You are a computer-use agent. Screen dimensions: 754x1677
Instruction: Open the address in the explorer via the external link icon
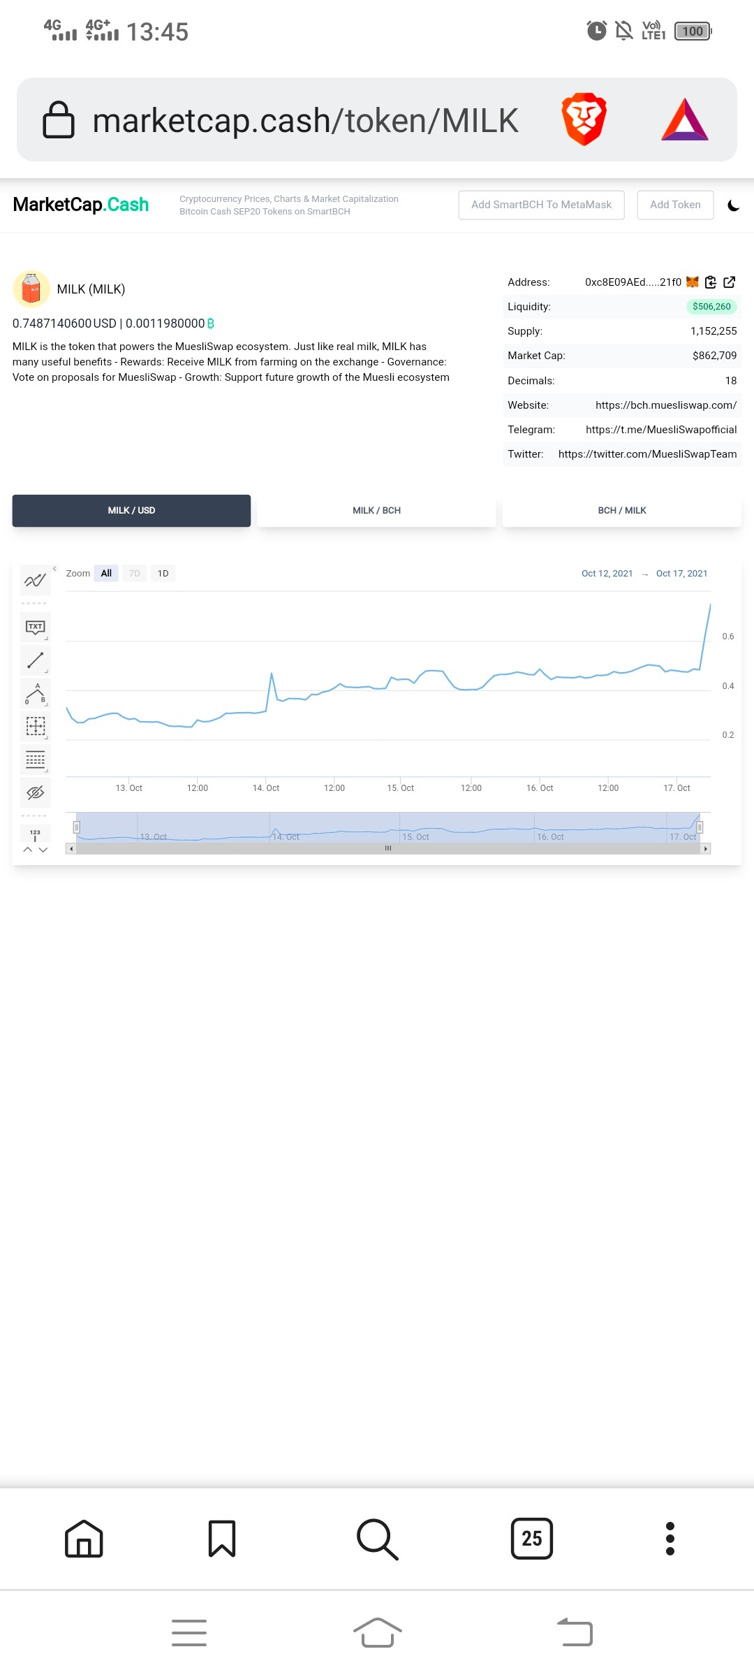tap(730, 282)
